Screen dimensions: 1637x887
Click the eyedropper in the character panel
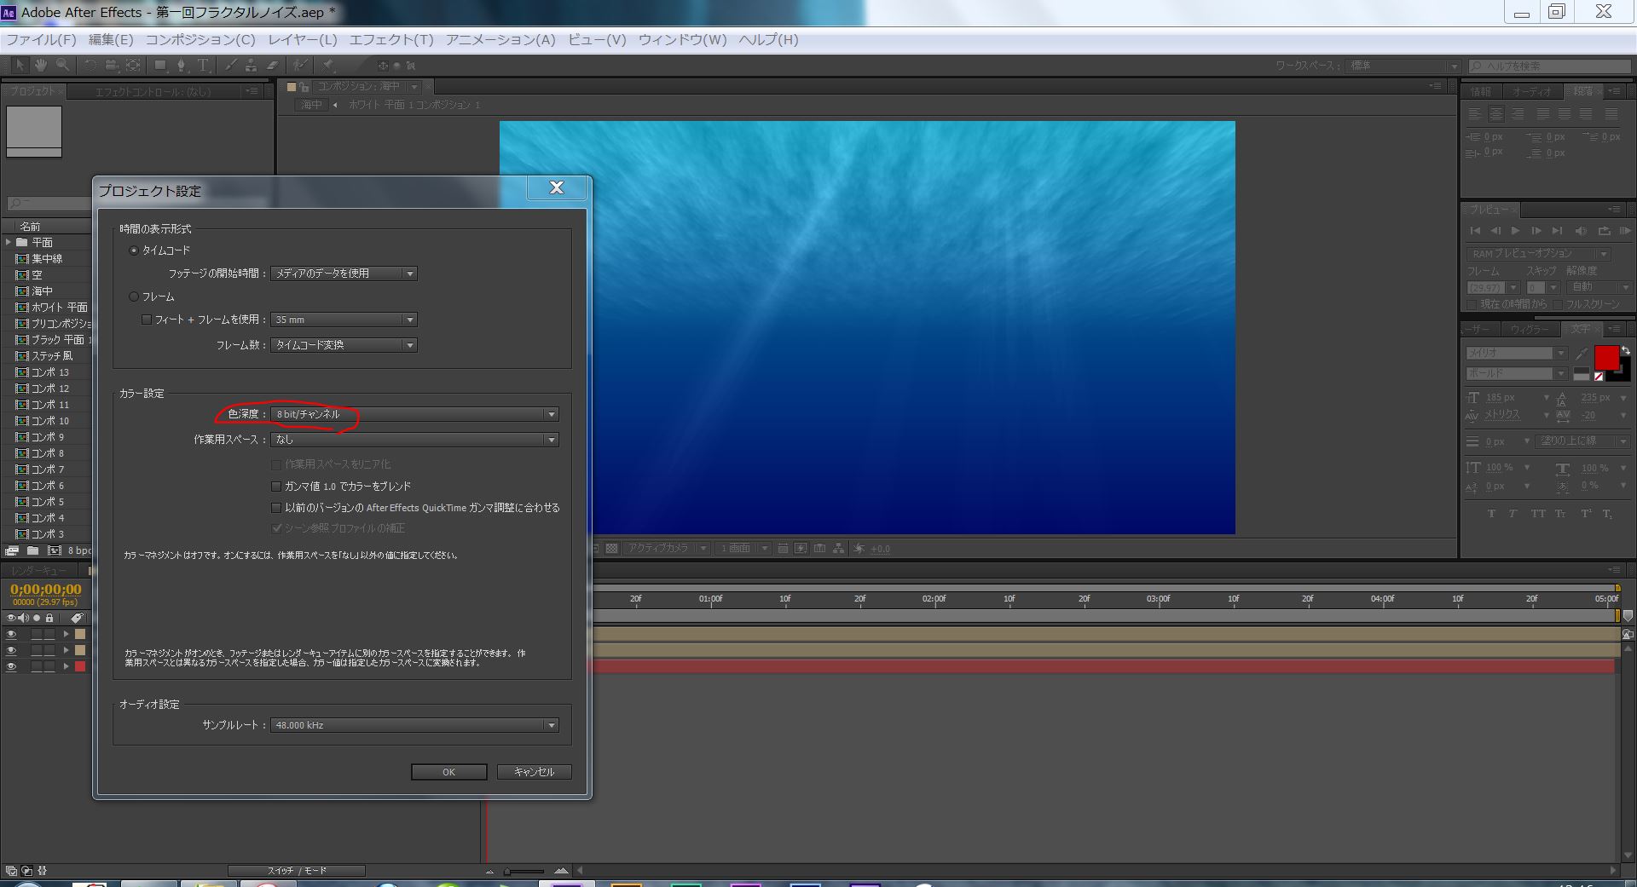pos(1582,354)
